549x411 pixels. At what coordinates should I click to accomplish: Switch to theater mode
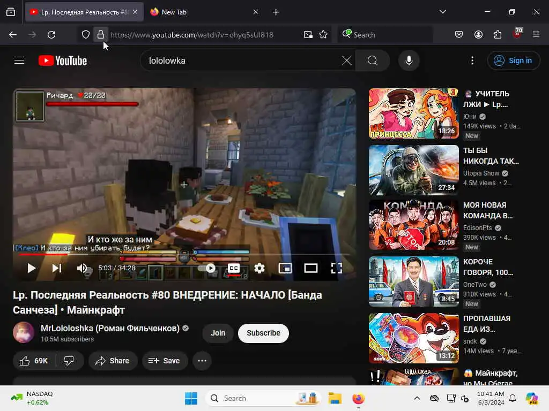click(311, 268)
